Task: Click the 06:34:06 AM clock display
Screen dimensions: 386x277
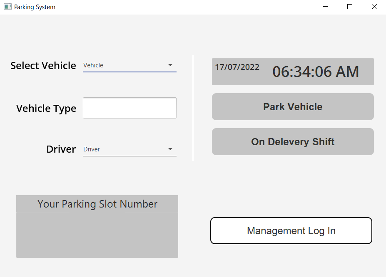Action: 316,72
